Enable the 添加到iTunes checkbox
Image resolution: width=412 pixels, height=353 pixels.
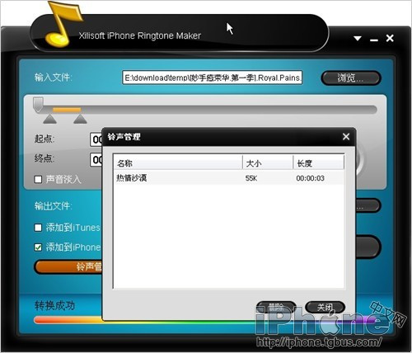point(38,228)
